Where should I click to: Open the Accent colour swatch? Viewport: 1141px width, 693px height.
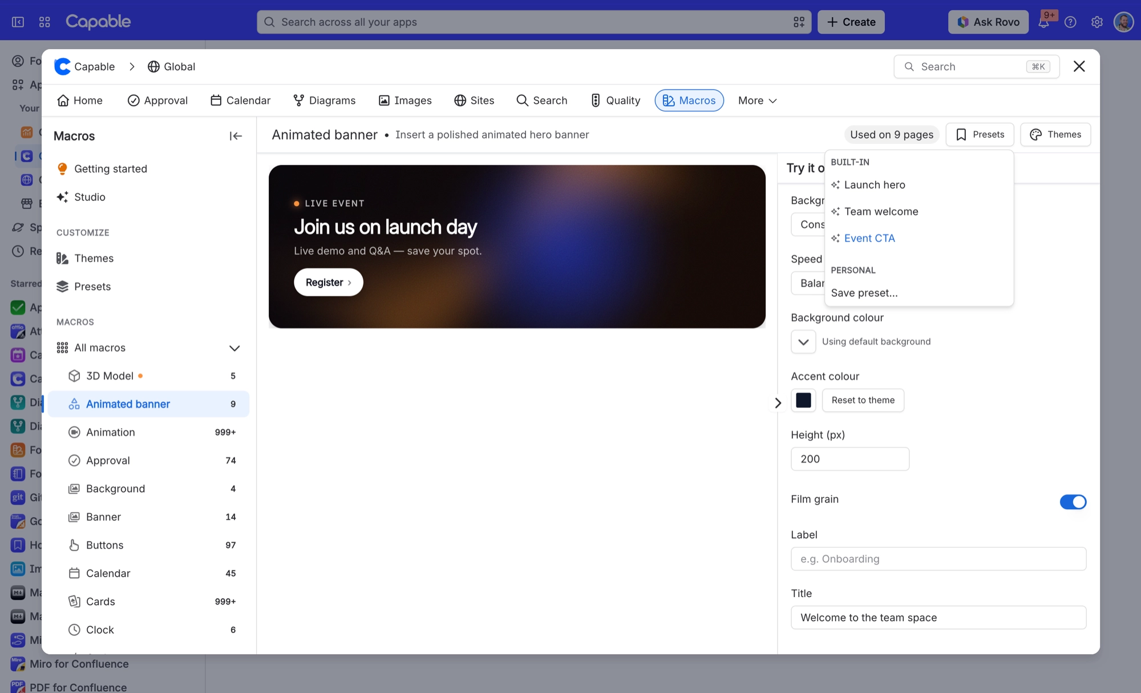pos(803,400)
